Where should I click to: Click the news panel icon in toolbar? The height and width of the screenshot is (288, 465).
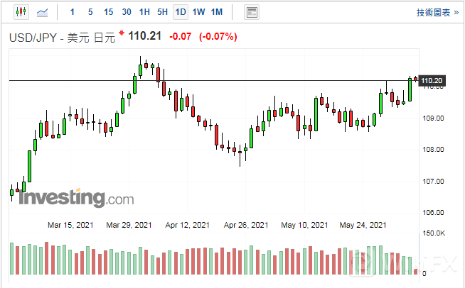point(251,12)
